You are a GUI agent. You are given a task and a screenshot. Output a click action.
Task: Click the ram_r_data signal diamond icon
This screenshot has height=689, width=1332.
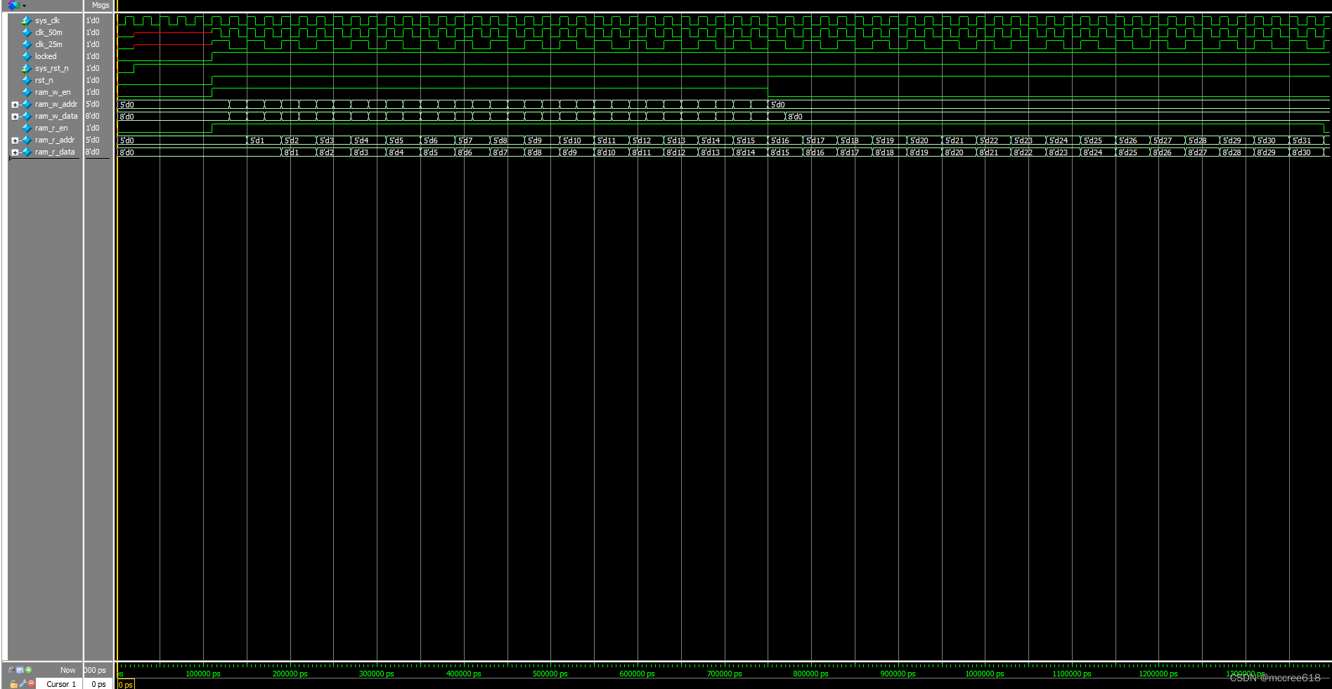(27, 152)
